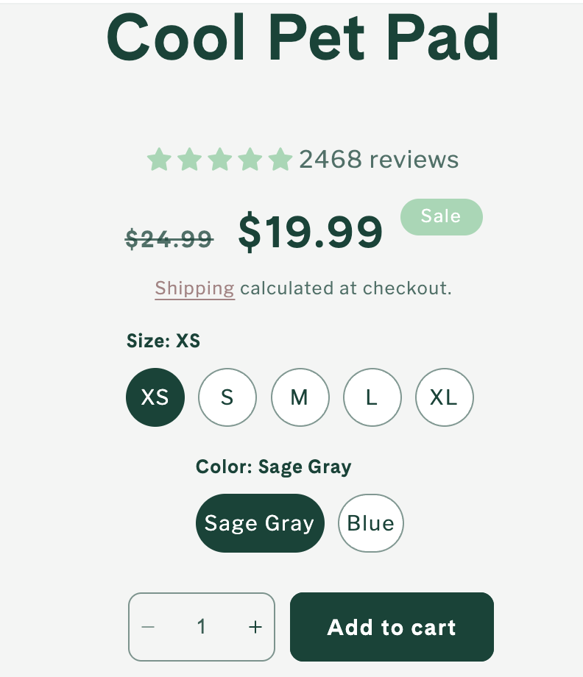
Task: Pick the M size option
Action: coord(300,397)
